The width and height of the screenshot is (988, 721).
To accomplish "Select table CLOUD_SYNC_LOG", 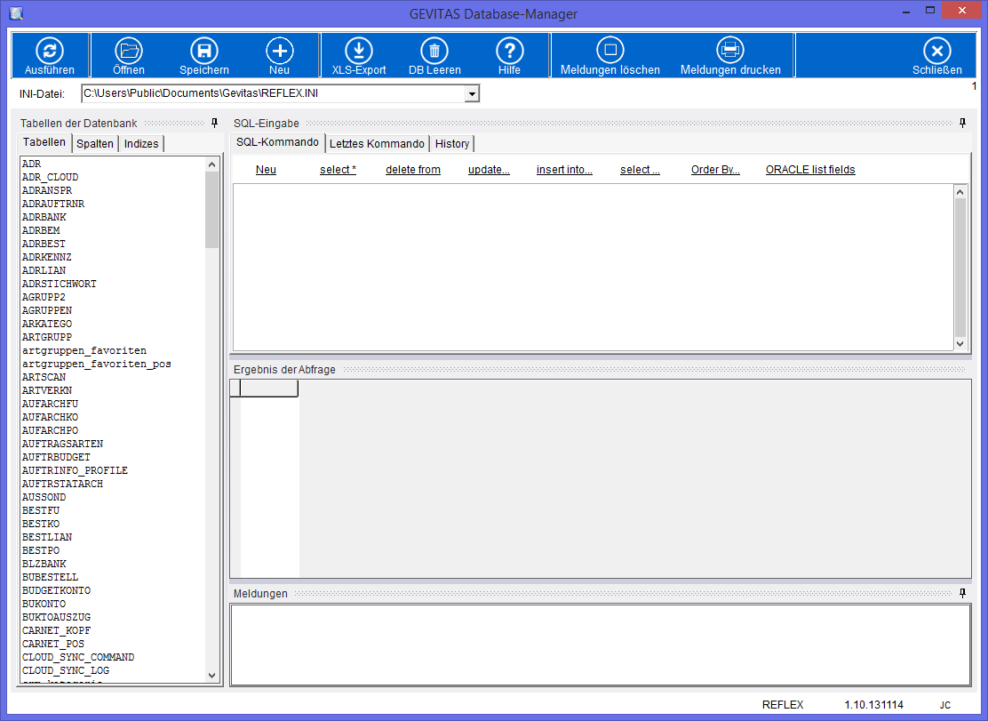I will [x=66, y=670].
